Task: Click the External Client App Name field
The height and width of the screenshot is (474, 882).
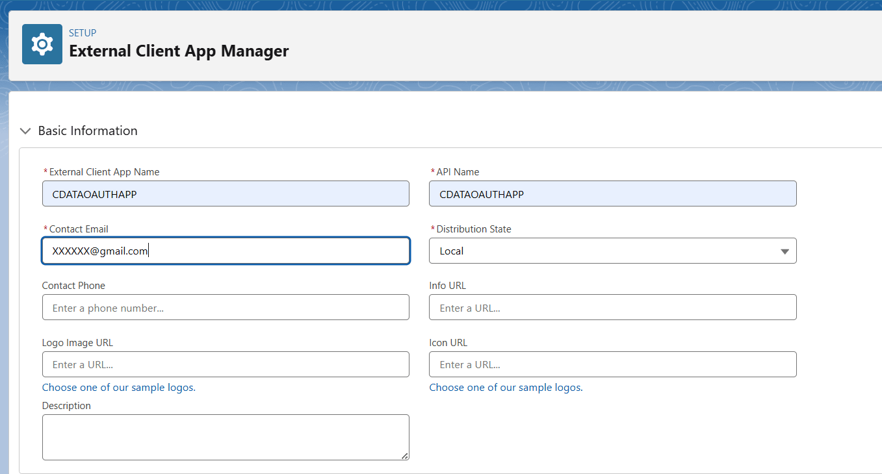Action: coord(226,193)
